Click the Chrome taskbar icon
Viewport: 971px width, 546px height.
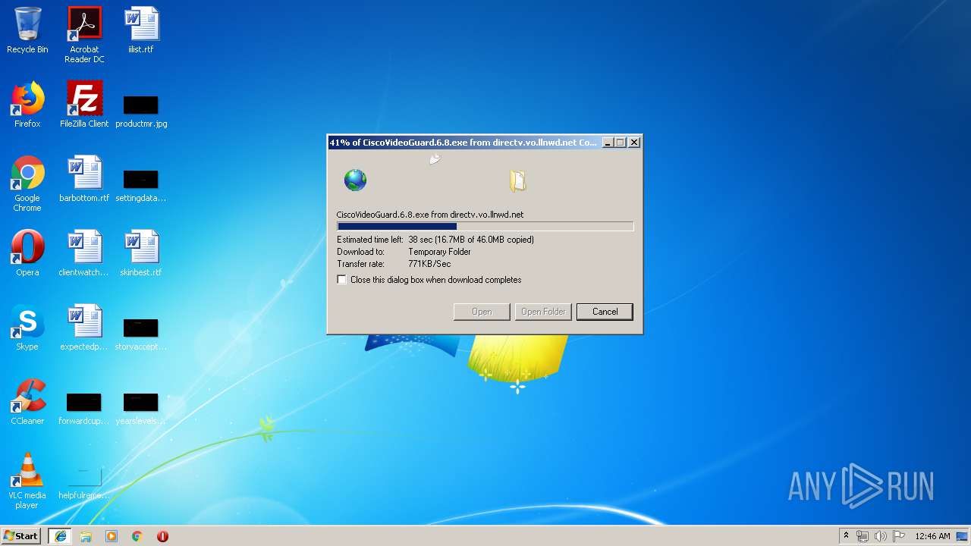point(137,536)
